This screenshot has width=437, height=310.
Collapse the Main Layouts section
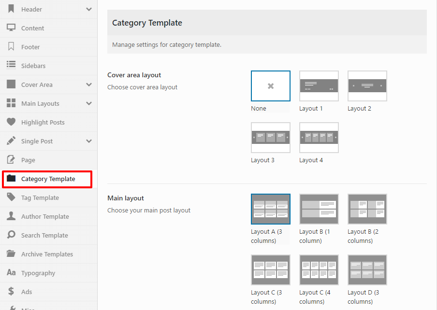click(x=87, y=103)
